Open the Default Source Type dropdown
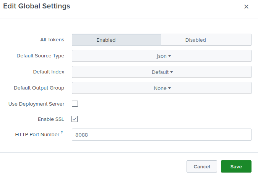The width and height of the screenshot is (258, 176). (161, 56)
